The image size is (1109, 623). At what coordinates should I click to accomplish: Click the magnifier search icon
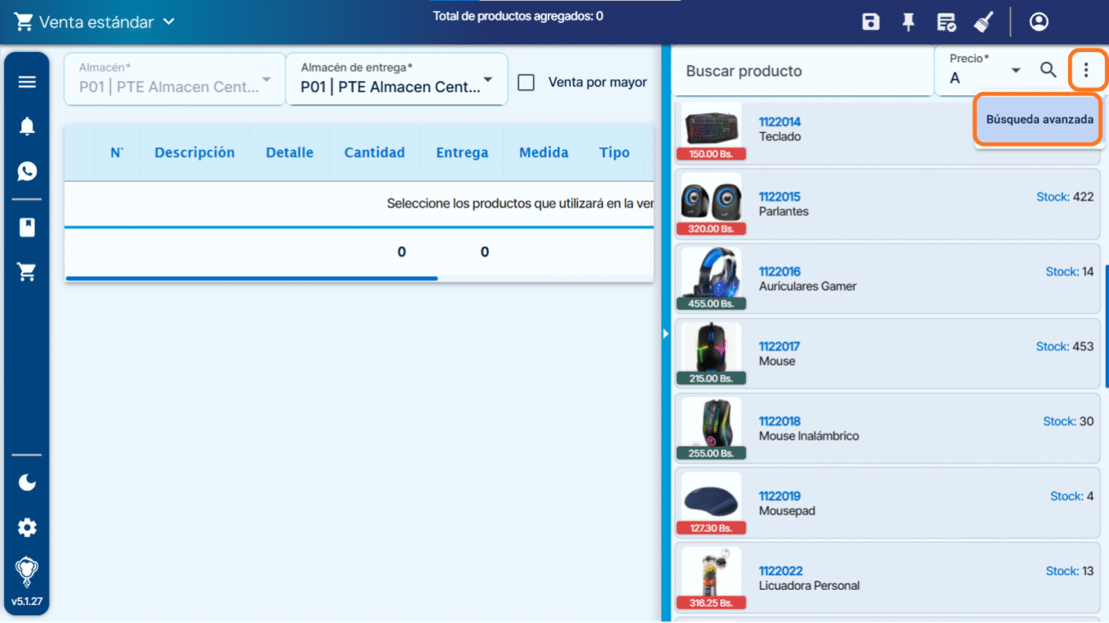(x=1048, y=71)
